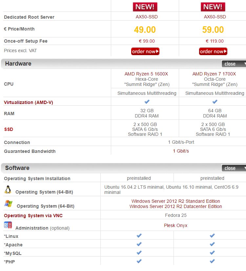Open AMD Ryzen 7 1700X link
246x271 pixels.
click(214, 74)
